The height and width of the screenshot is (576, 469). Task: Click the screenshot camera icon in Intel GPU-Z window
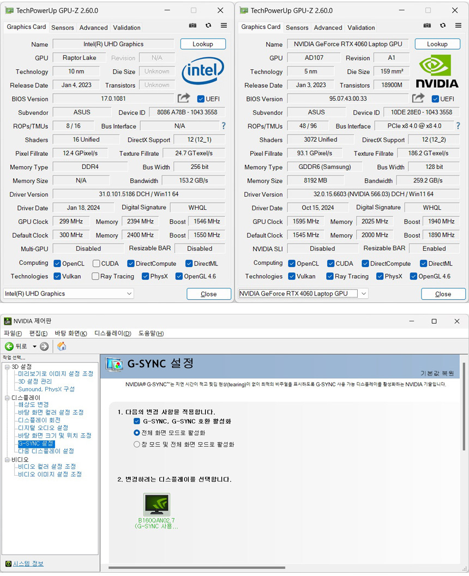193,26
